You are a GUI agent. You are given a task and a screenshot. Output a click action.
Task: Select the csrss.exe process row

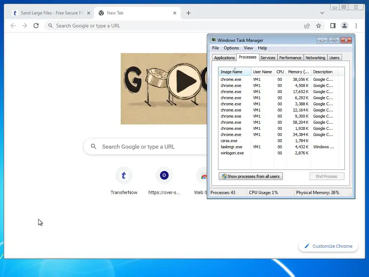(x=278, y=141)
